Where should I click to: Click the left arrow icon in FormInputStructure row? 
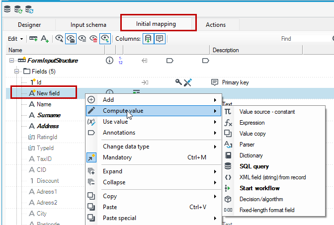click(145, 61)
